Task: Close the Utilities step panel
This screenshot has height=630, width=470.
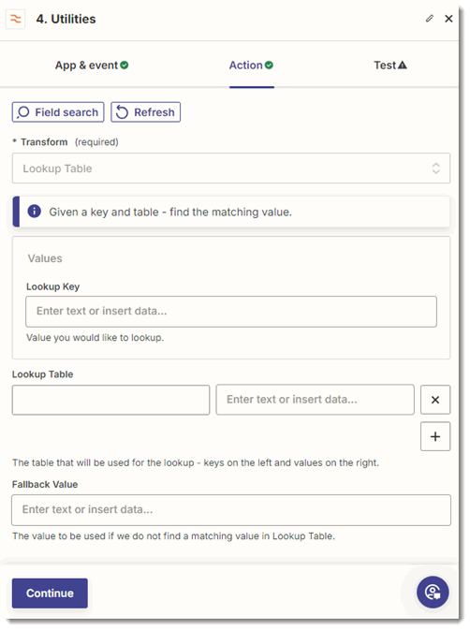Action: (x=448, y=19)
